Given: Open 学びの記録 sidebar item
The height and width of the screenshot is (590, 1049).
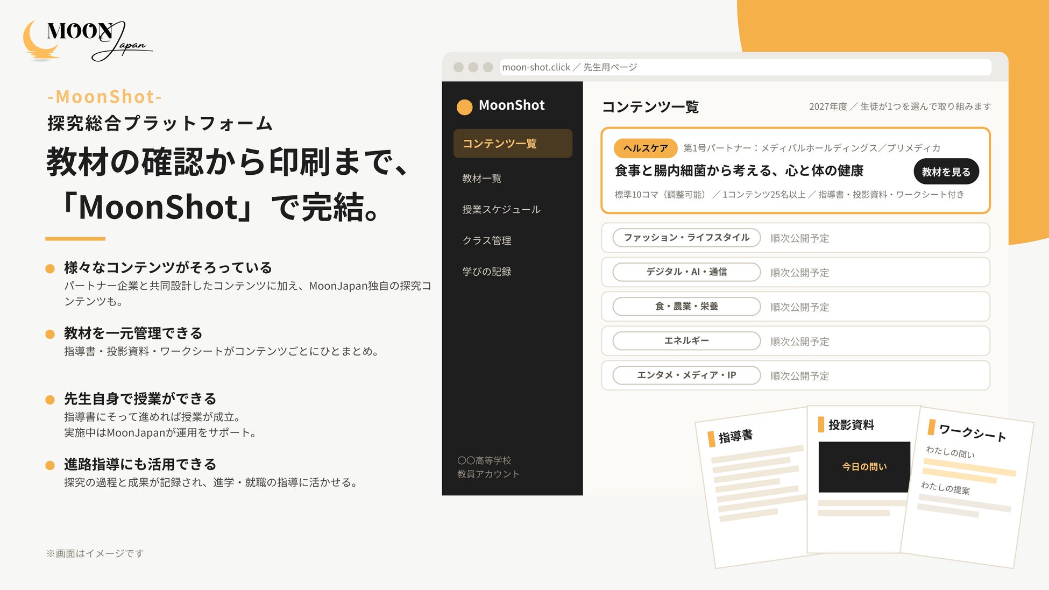Looking at the screenshot, I should 487,272.
